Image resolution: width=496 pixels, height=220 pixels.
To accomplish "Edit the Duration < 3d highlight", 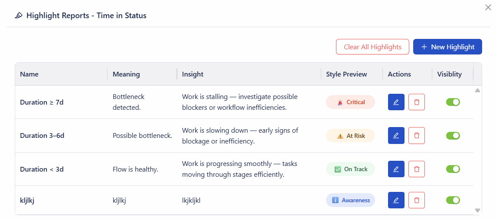I will coord(396,169).
